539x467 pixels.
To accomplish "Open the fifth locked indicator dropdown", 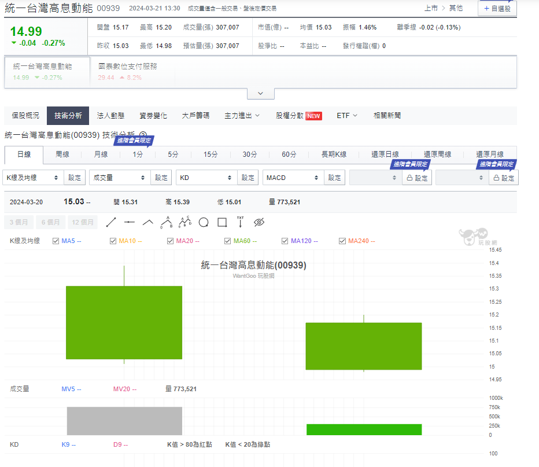I will [x=375, y=178].
